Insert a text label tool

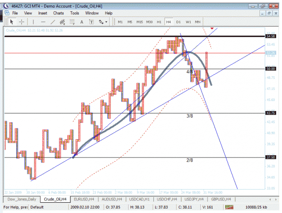[x=91, y=22]
